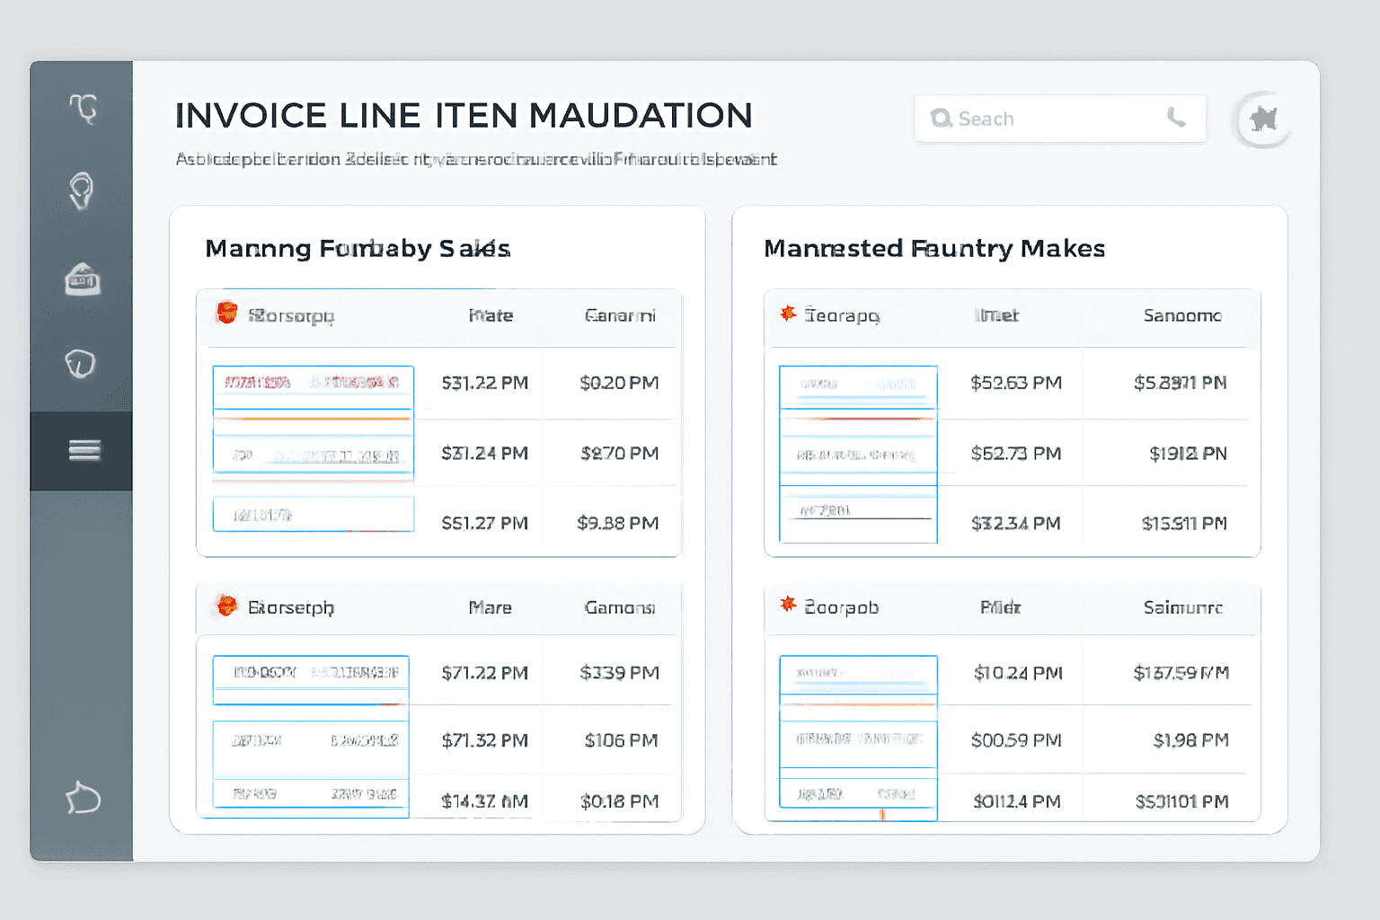Click the red star icon beside Teorapo header

(788, 313)
